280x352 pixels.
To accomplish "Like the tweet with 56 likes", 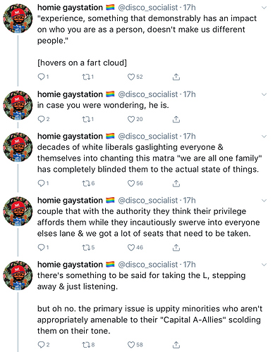I will click(131, 183).
